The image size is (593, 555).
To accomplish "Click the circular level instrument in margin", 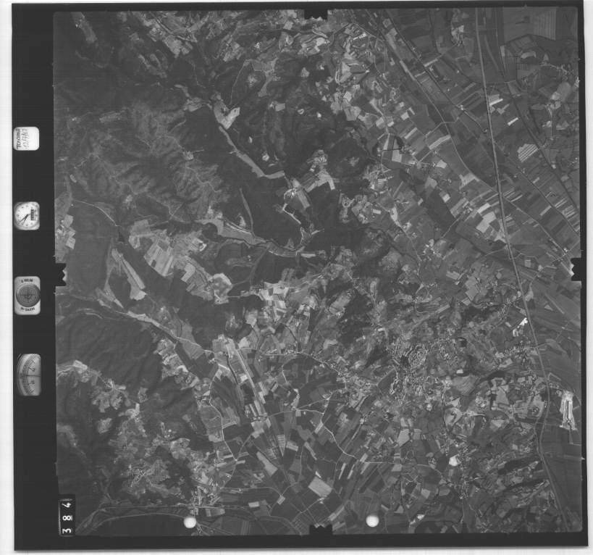I will 28,295.
